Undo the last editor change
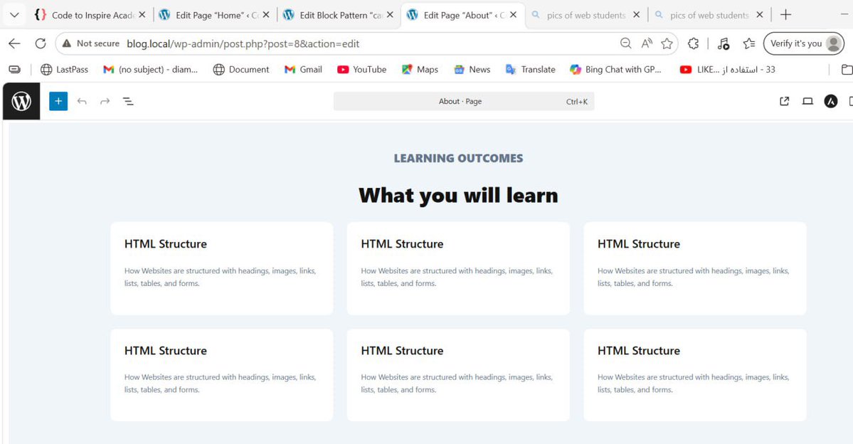 coord(82,101)
